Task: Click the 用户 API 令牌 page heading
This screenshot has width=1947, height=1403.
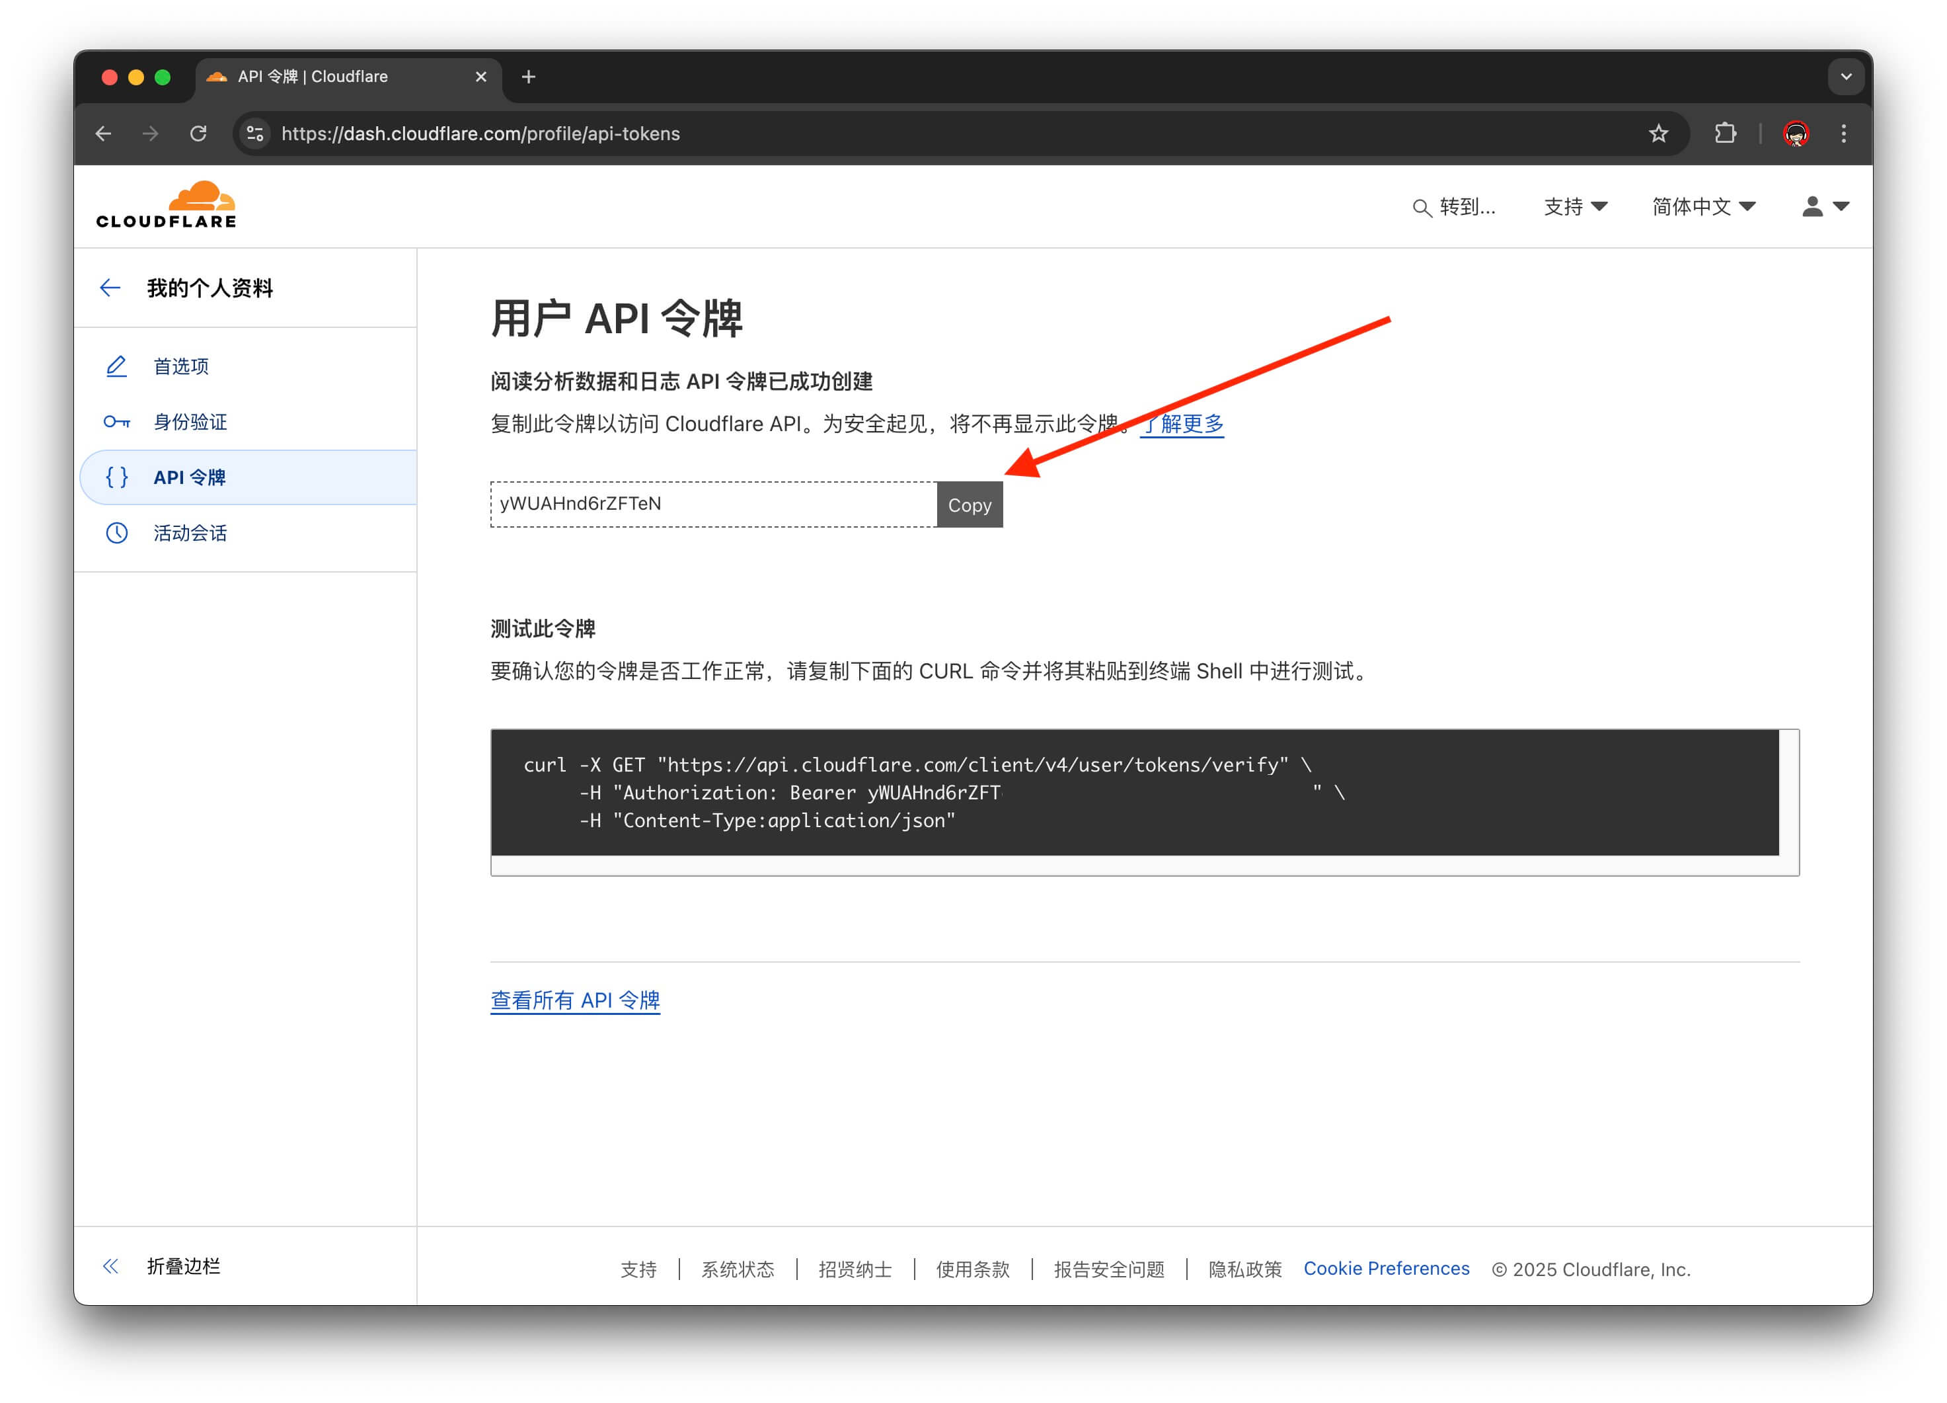Action: tap(617, 319)
